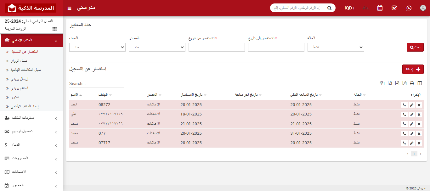Export the table to Excel
430x191 pixels.
point(390,83)
